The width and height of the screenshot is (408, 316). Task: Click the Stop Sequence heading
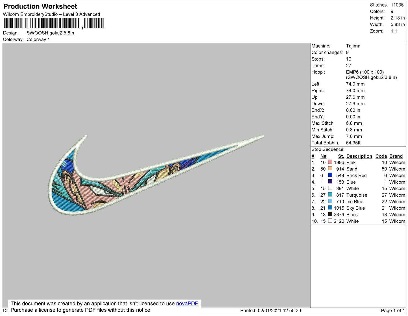[x=328, y=149]
